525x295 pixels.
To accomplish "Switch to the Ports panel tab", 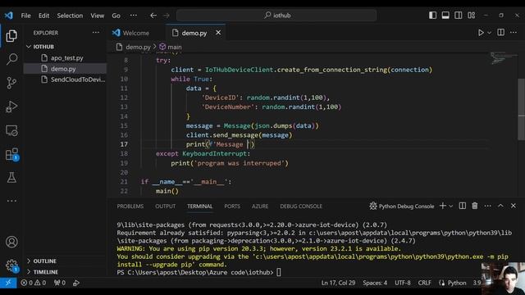I will tap(232, 206).
